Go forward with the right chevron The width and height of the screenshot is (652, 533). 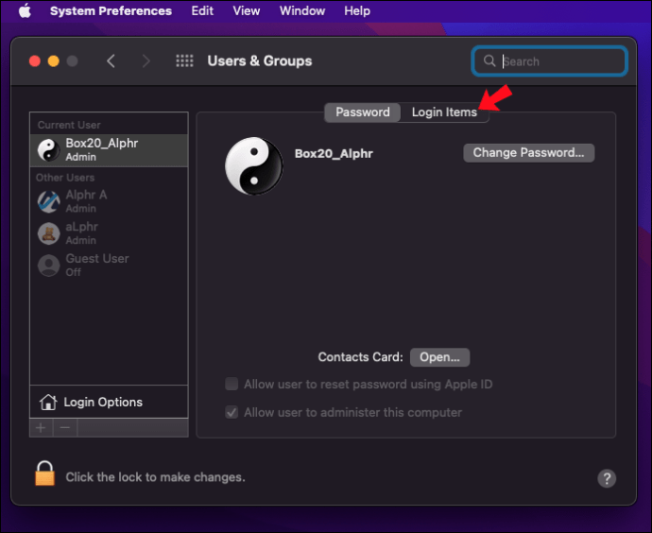click(146, 61)
